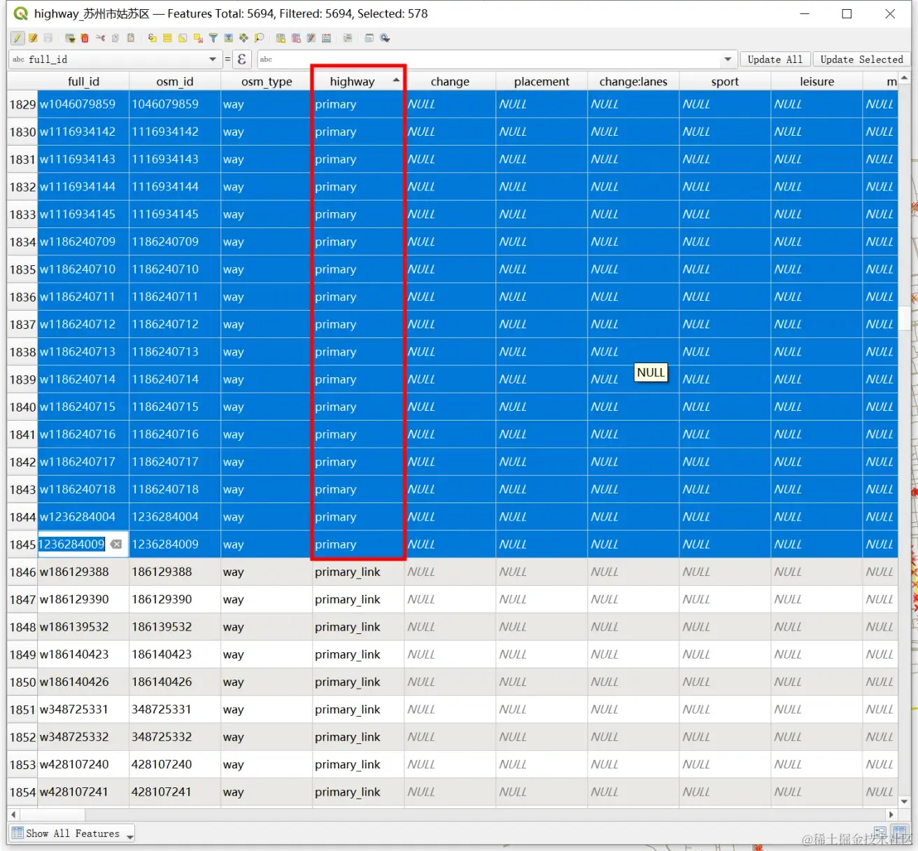
Task: Click the vertical scrollbar up arrow
Action: pyautogui.click(x=904, y=78)
